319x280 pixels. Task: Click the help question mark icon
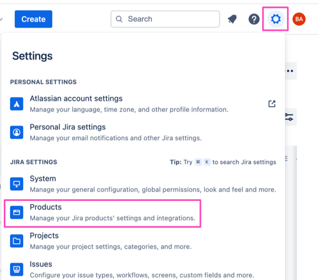pyautogui.click(x=254, y=19)
